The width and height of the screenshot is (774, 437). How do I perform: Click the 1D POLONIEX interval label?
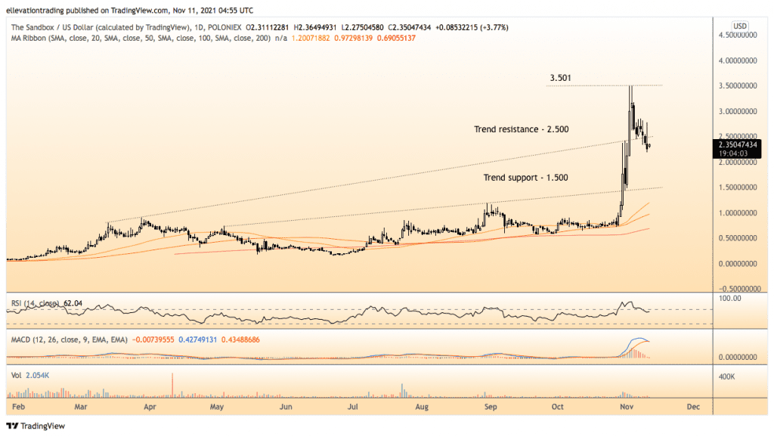point(220,28)
